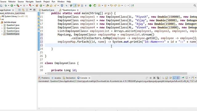Open the Window menu
197x111 pixels.
point(61,2)
